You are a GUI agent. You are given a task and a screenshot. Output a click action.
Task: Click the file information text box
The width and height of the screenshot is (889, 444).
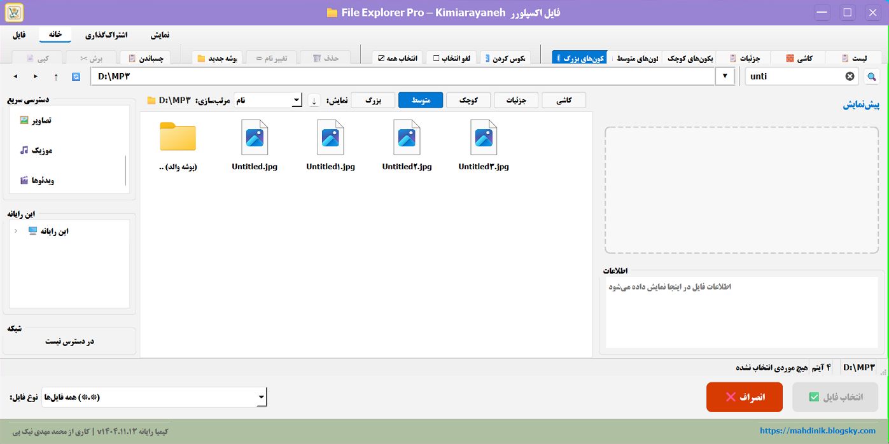[x=742, y=312]
